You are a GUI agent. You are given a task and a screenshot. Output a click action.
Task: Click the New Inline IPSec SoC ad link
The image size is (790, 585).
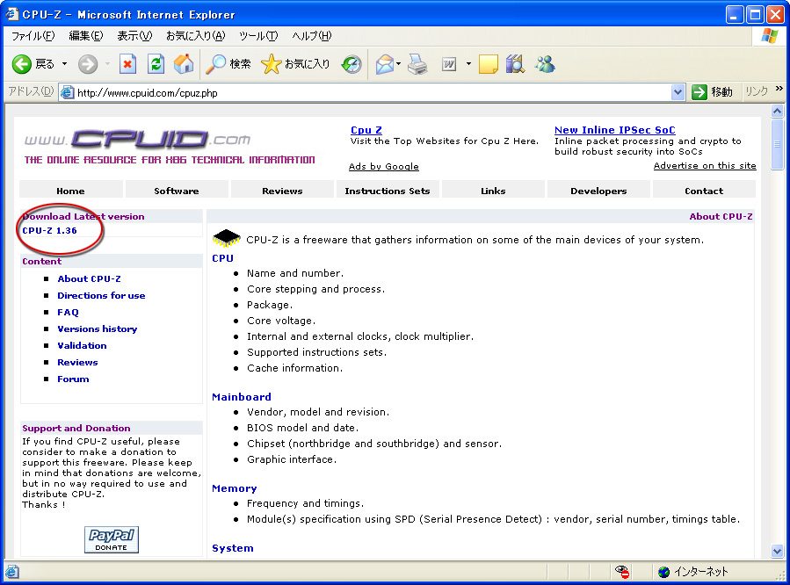coord(614,130)
